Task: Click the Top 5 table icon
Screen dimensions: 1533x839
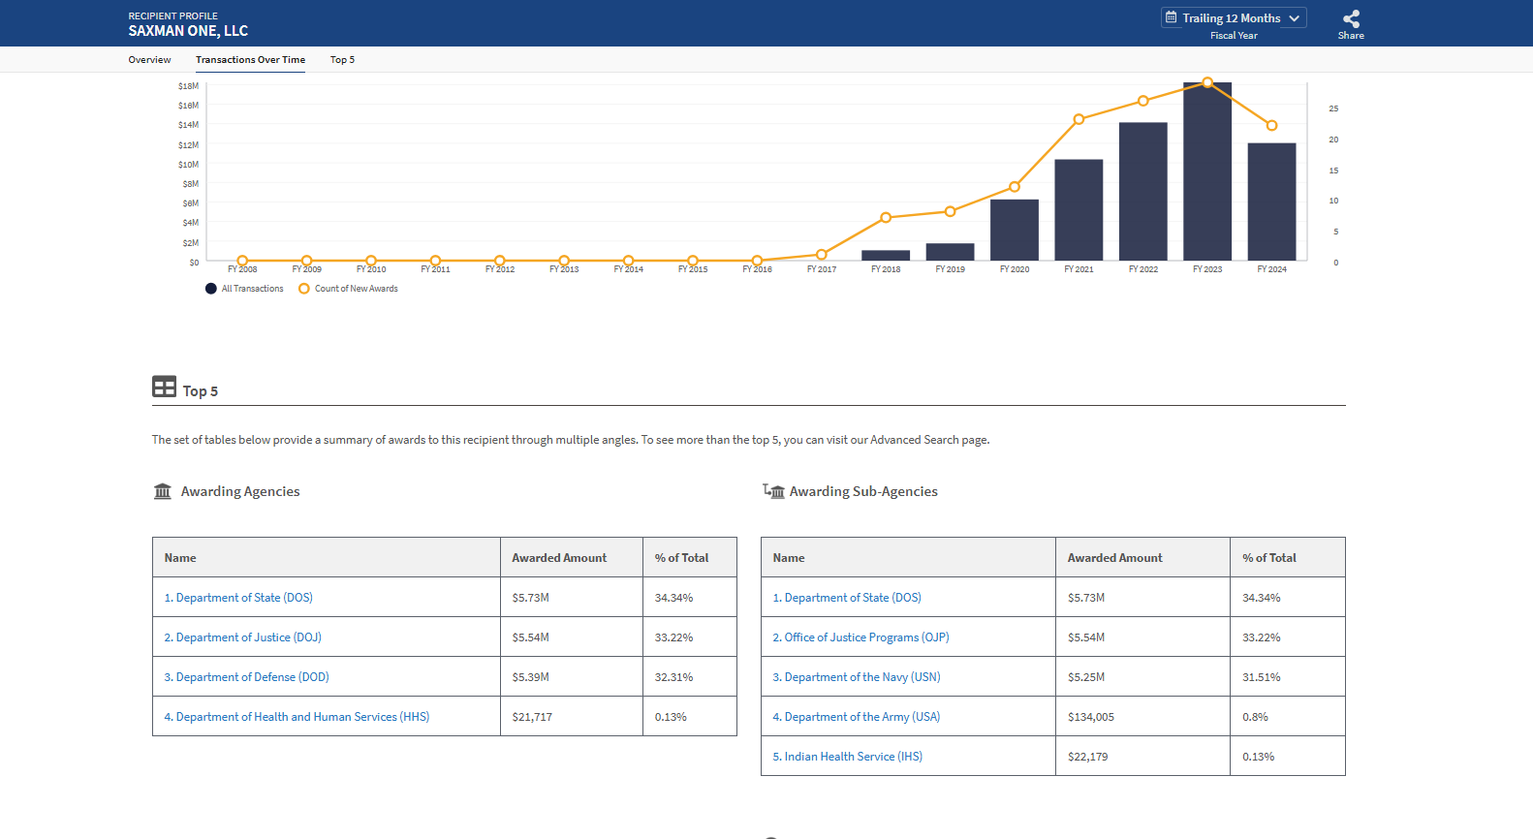Action: (x=164, y=387)
